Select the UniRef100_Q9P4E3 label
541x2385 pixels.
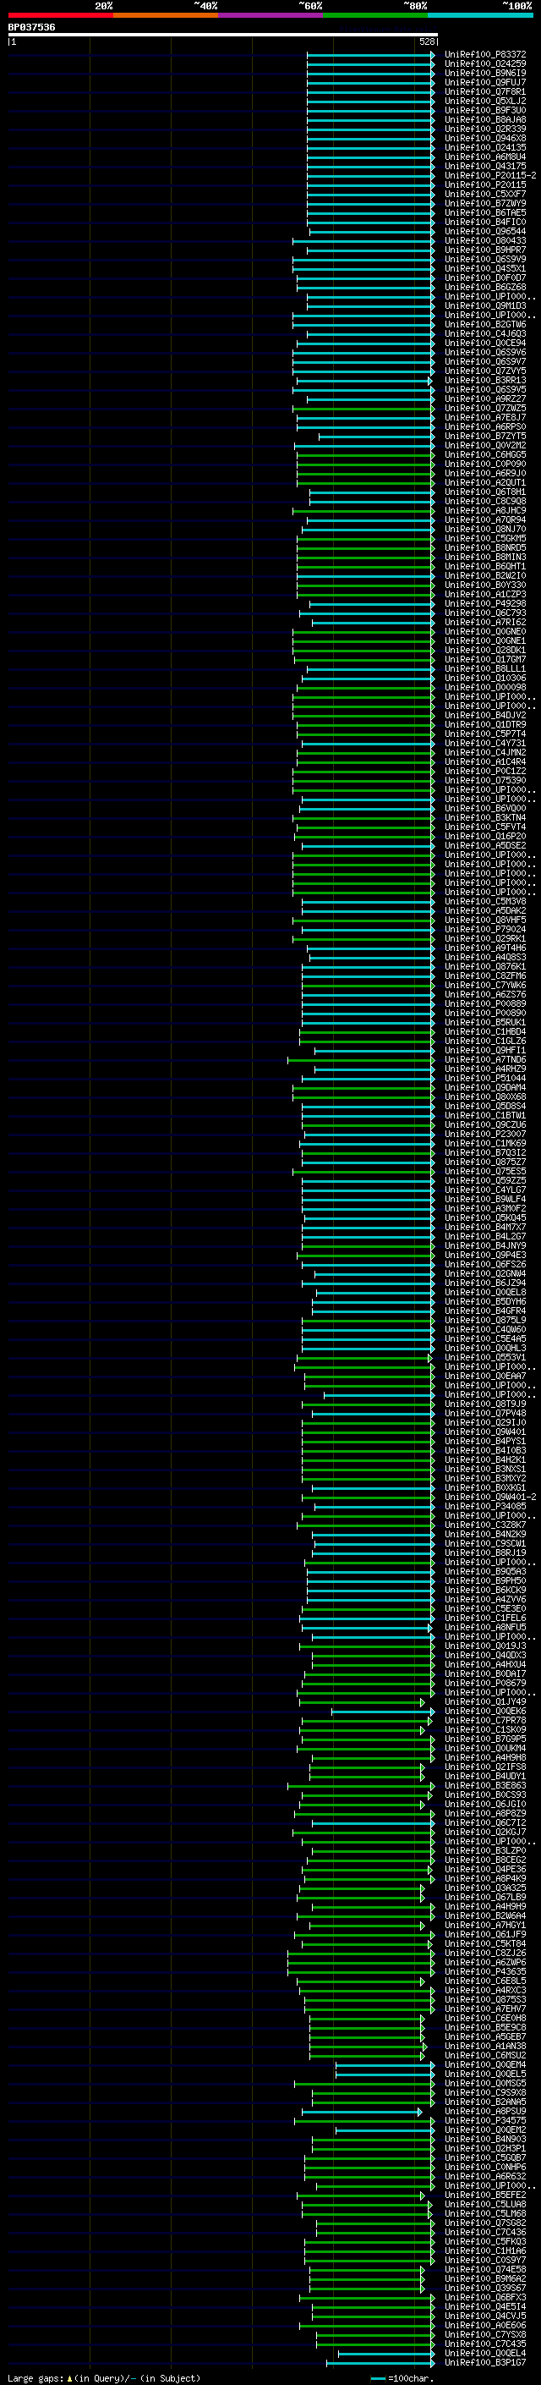click(484, 1256)
